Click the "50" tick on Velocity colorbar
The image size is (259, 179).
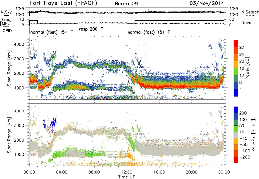(242, 126)
